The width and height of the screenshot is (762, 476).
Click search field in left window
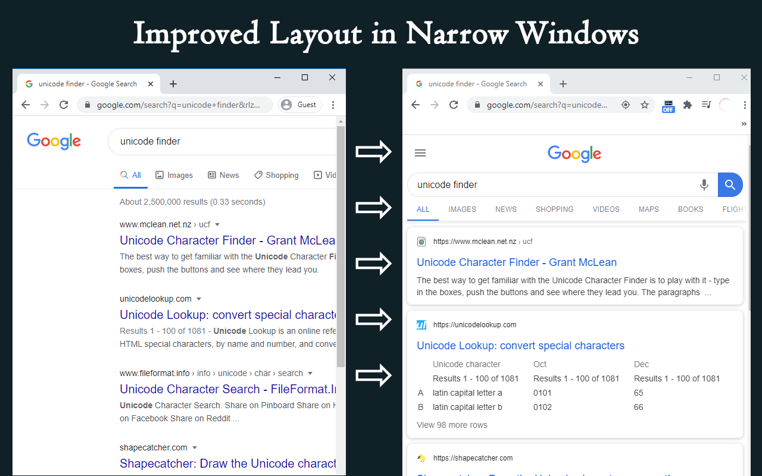coord(222,142)
